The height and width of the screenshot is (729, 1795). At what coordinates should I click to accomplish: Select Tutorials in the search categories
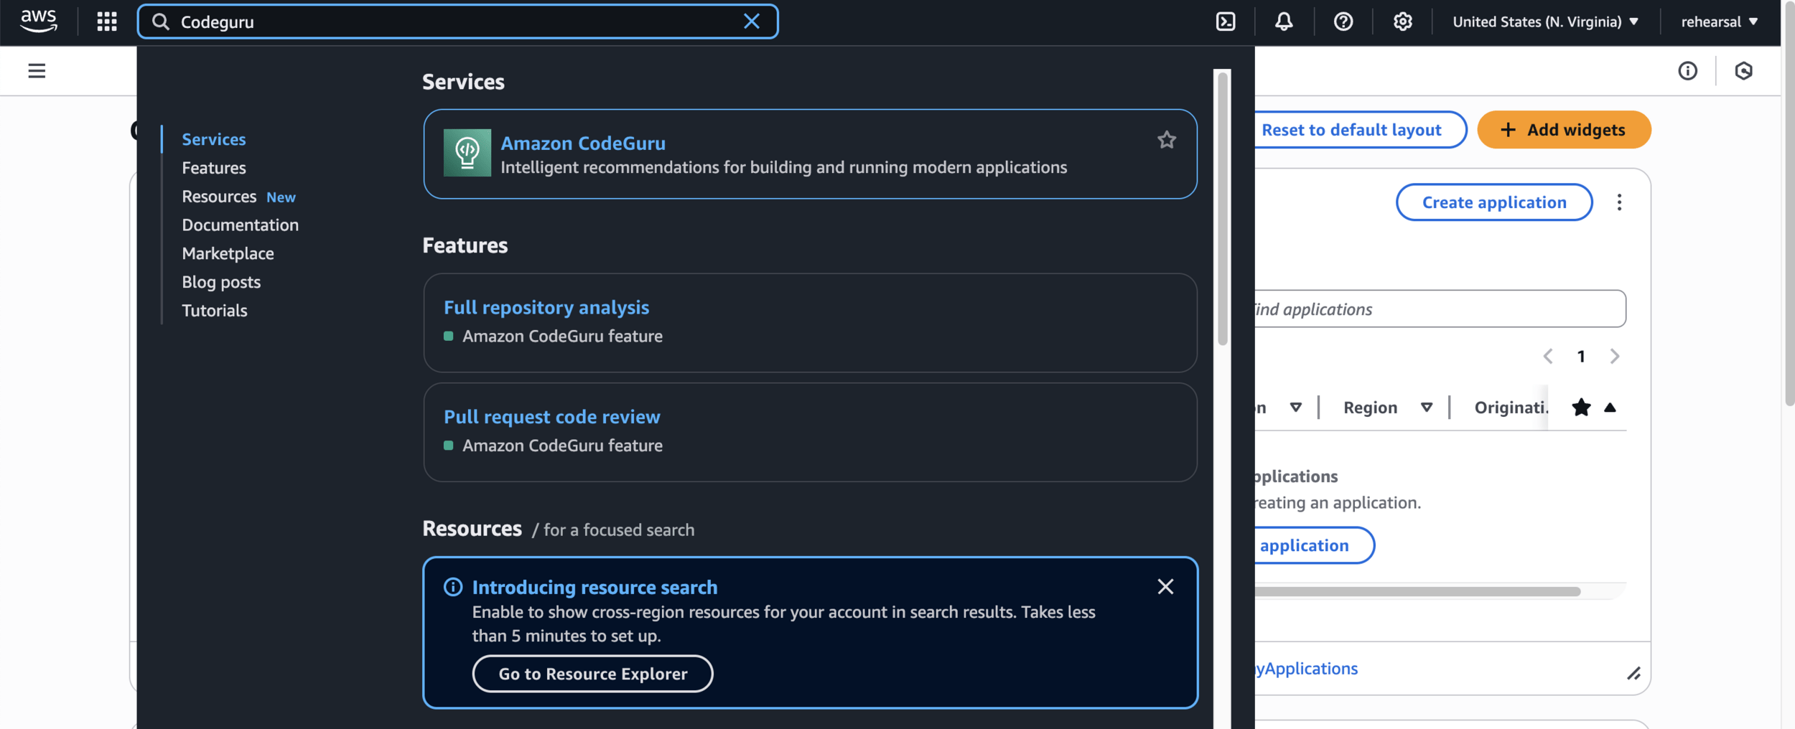click(214, 311)
